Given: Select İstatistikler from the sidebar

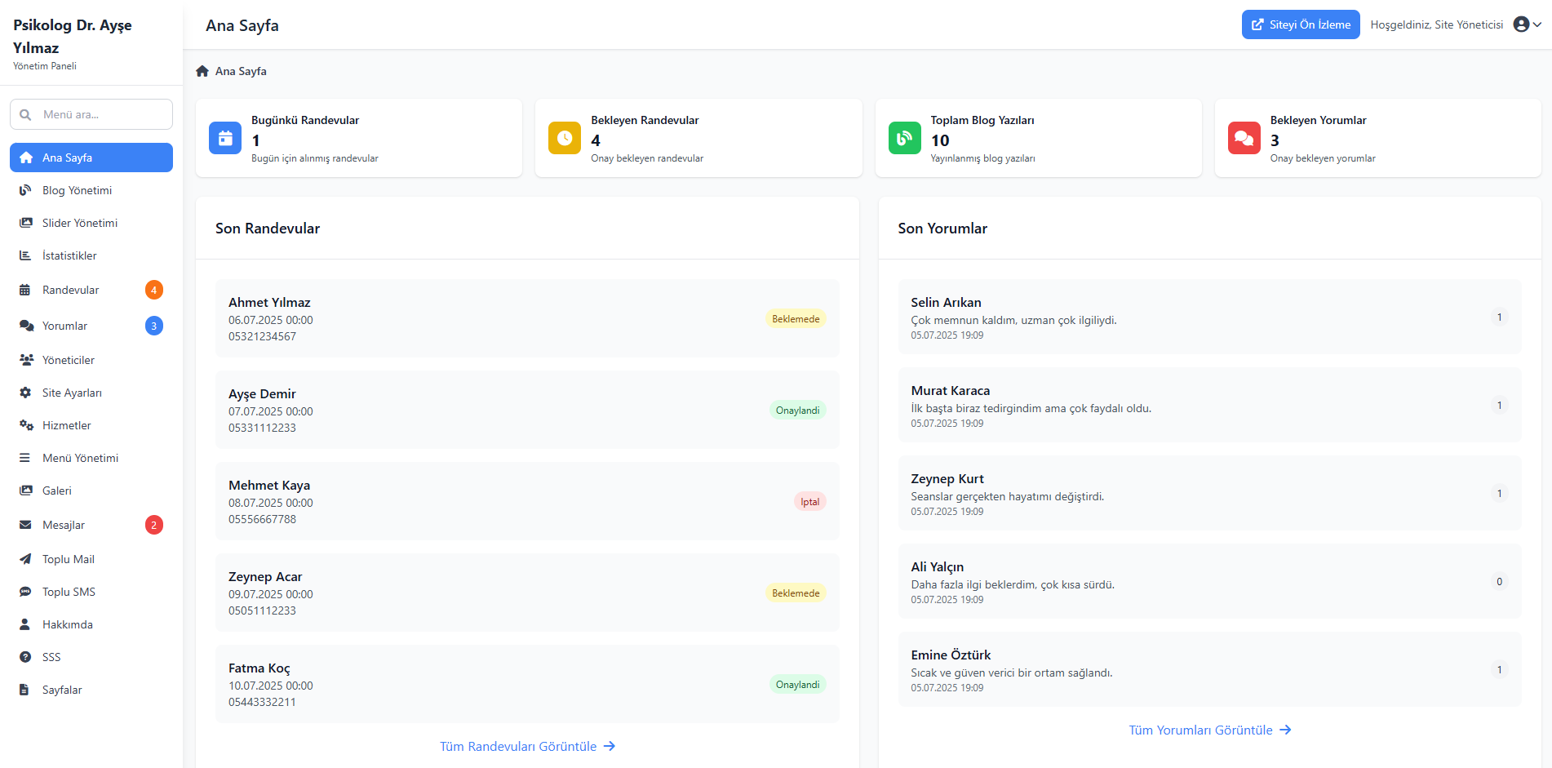Looking at the screenshot, I should 69,255.
